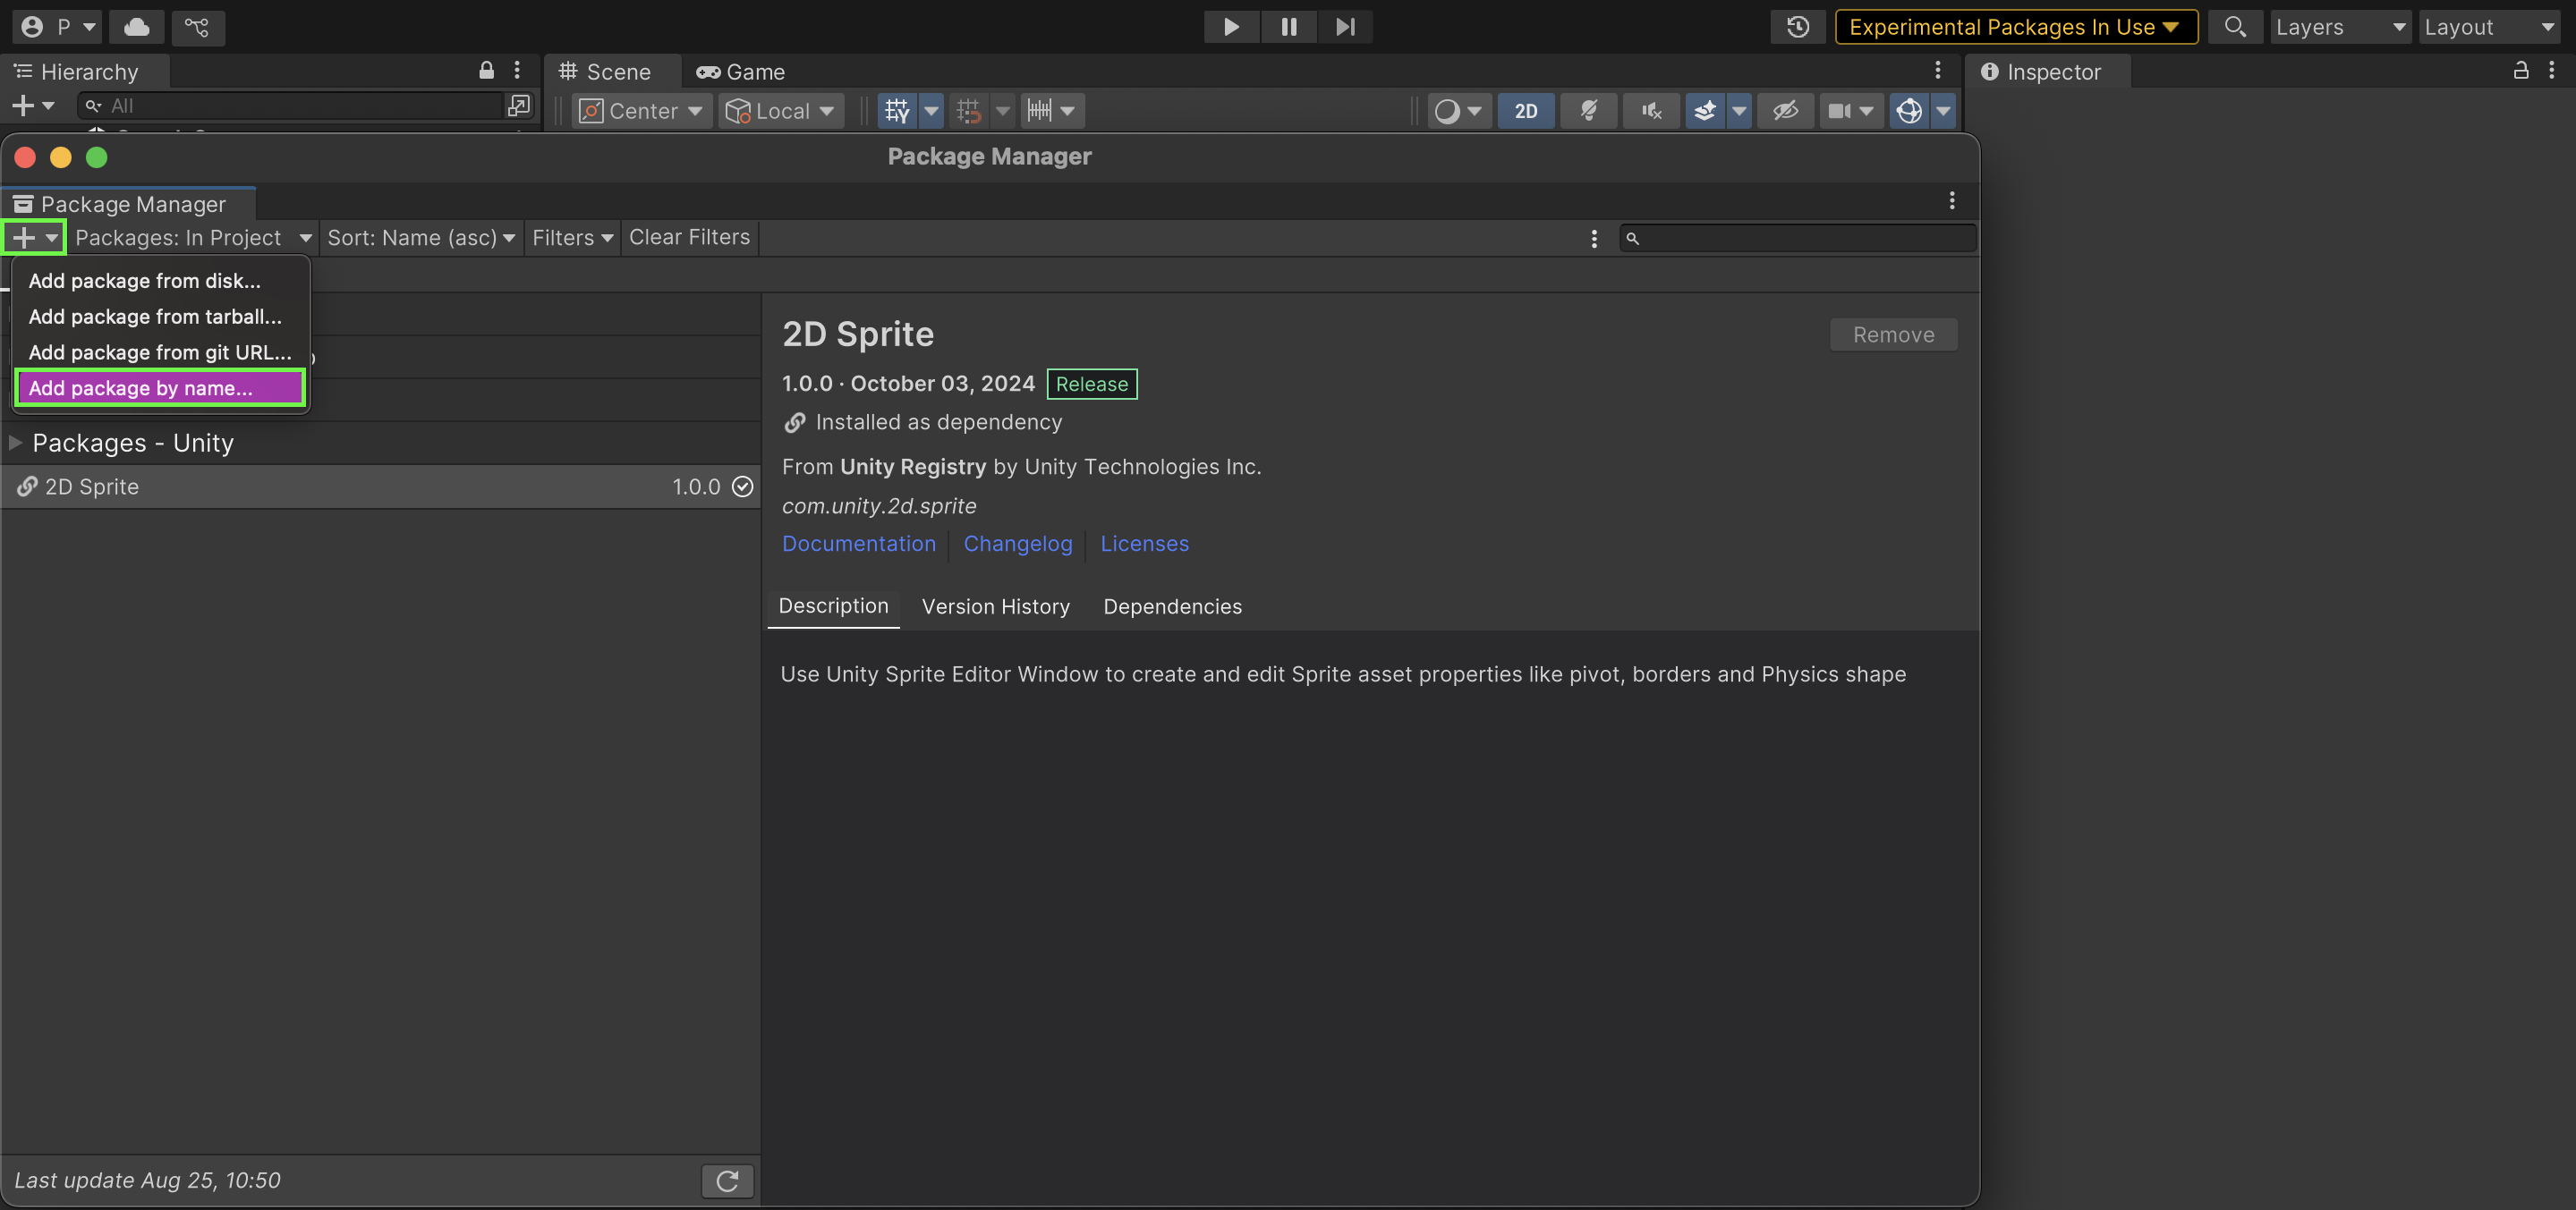The image size is (2576, 1210).
Task: Click the Remove package button
Action: [1893, 334]
